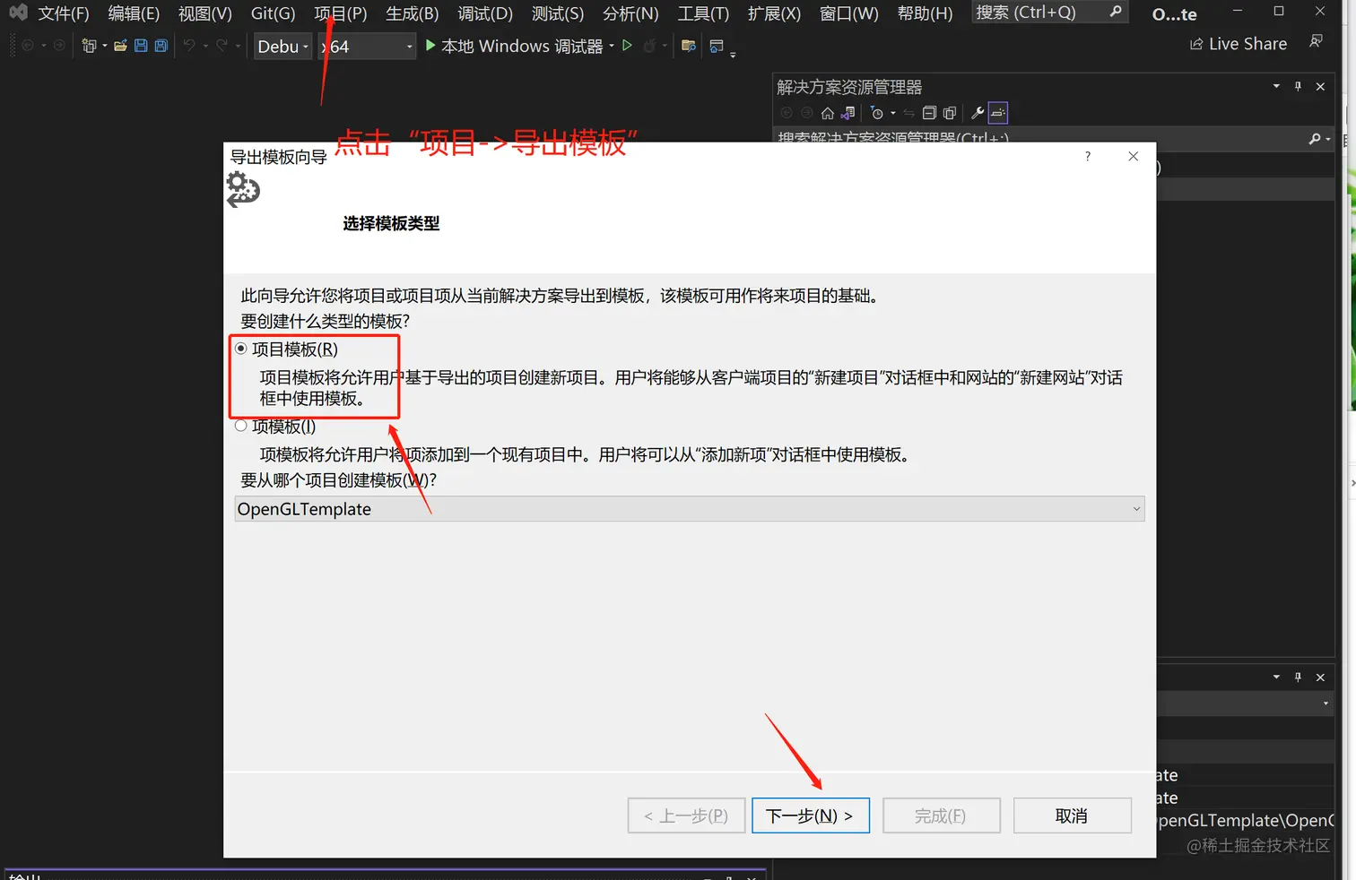Viewport: 1356px width, 880px height.
Task: Open the Debug configuration dropdown
Action: (x=305, y=46)
